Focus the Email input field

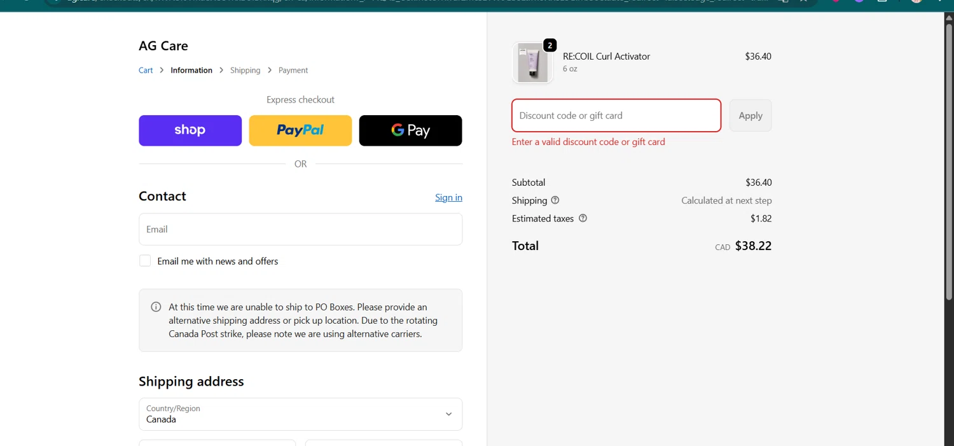coord(300,229)
